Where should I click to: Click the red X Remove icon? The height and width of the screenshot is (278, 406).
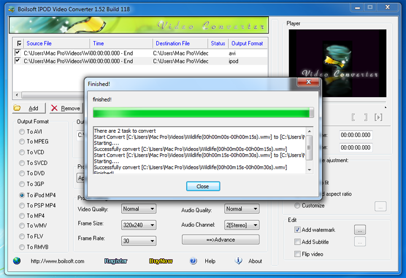click(x=54, y=108)
